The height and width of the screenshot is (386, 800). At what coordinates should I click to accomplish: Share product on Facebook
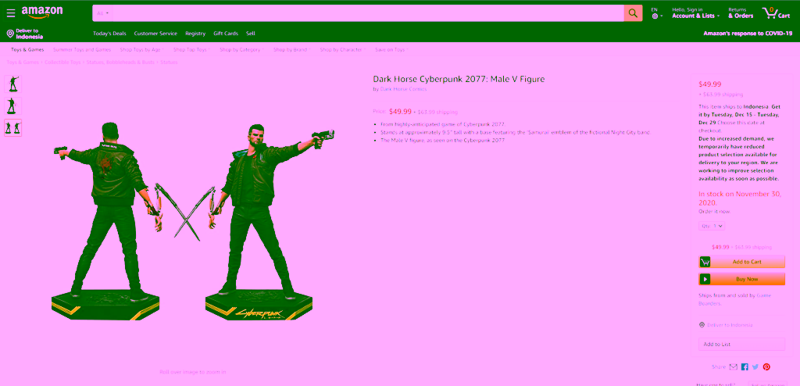point(745,366)
